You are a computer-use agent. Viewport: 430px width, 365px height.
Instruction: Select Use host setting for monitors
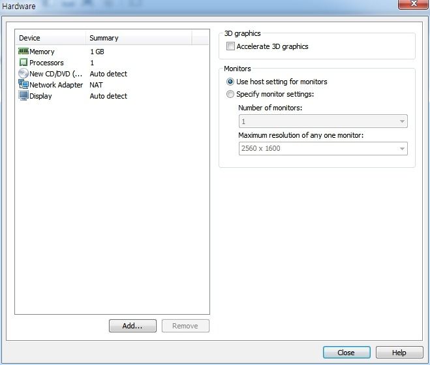[x=230, y=82]
